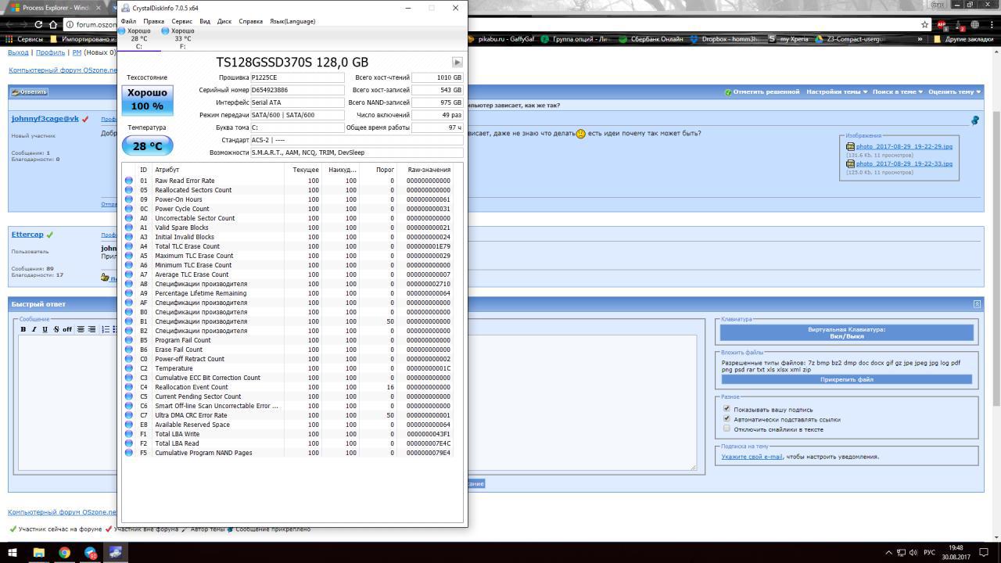Screen dimensions: 1001x563
Task: Click the Bold formatting icon
Action: [23, 329]
